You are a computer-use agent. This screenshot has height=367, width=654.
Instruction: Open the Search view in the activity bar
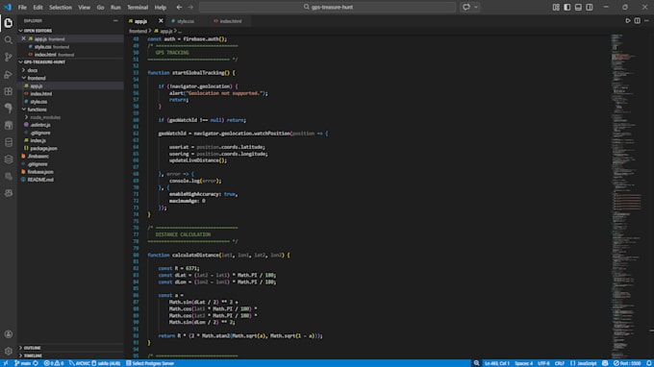coord(9,40)
